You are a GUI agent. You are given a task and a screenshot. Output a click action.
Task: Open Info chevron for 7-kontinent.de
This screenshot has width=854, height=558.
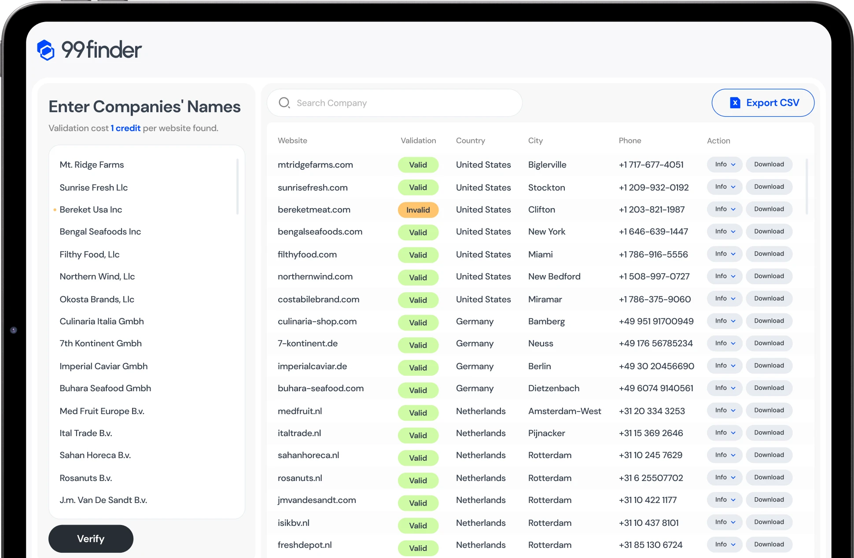(x=733, y=343)
